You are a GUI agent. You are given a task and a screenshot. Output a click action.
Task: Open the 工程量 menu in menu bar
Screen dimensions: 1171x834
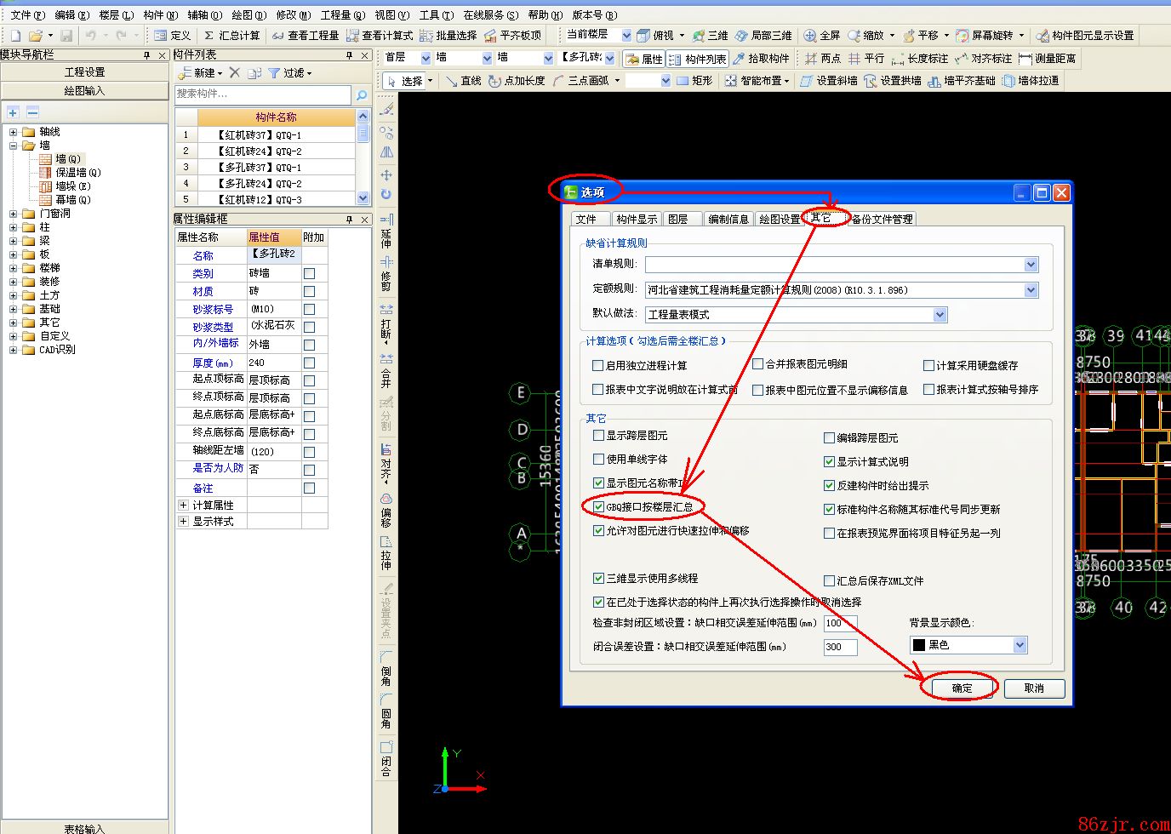pyautogui.click(x=343, y=14)
